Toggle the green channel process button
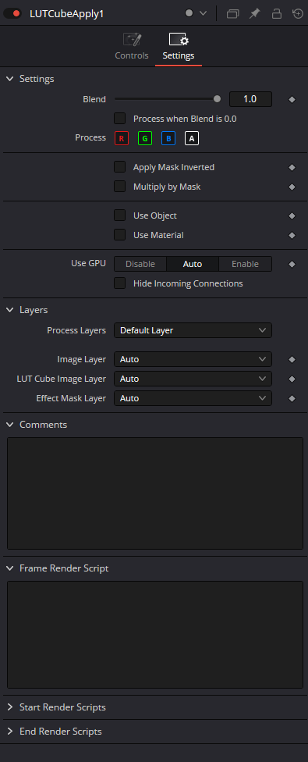 [144, 138]
